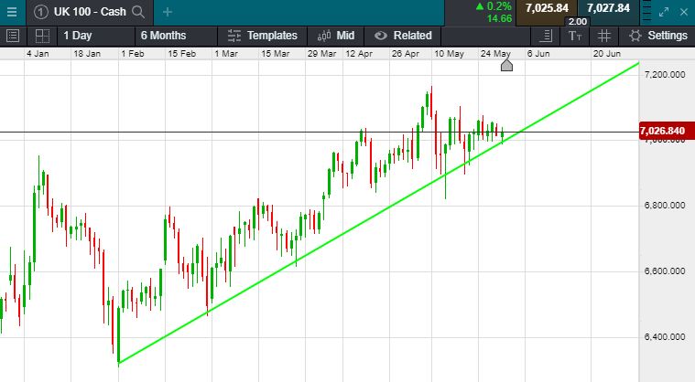Open the chart layout grid icon
Screen dimensions: 695x382
click(x=42, y=36)
